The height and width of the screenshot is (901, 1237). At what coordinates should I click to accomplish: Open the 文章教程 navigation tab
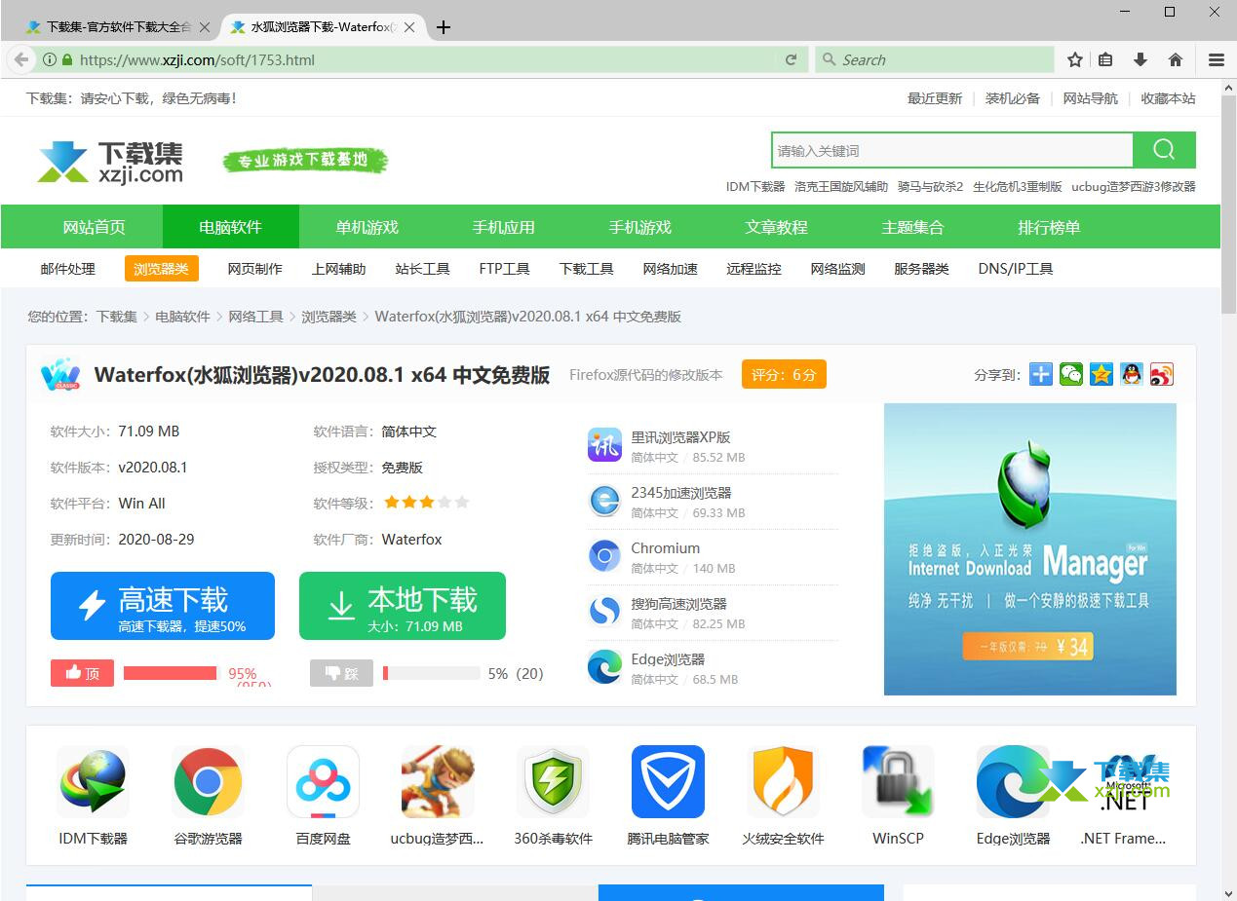tap(777, 227)
